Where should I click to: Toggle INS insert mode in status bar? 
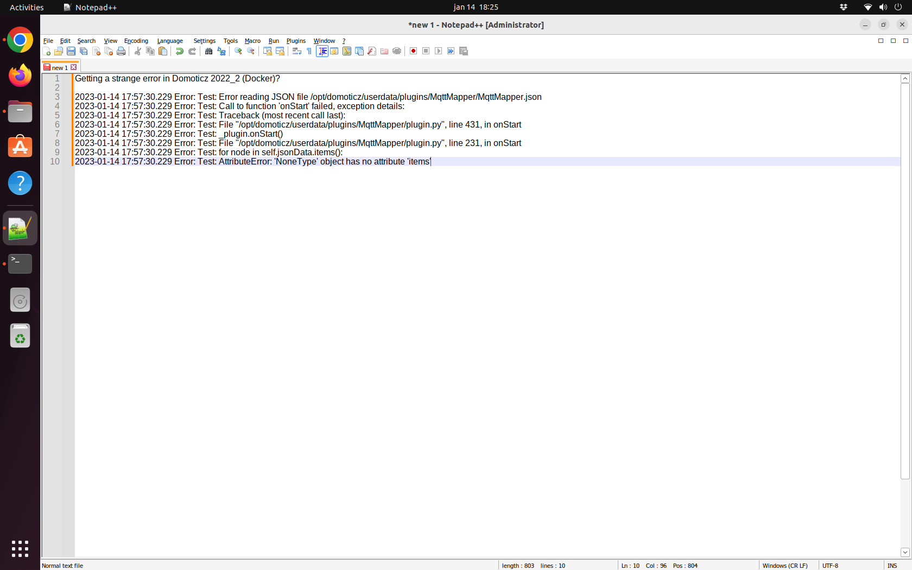tap(892, 566)
